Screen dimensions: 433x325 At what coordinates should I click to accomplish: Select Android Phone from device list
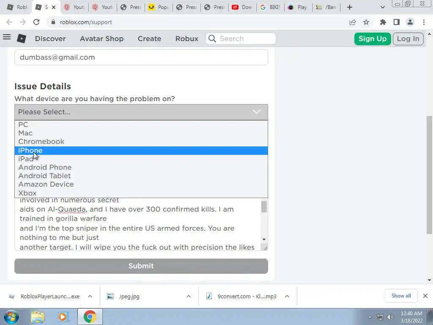point(141,168)
